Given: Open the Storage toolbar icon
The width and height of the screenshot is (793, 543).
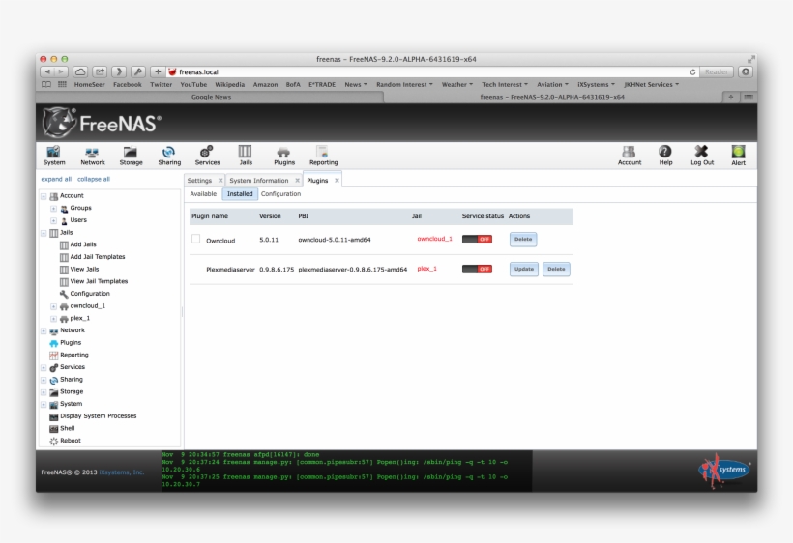Looking at the screenshot, I should pos(131,153).
